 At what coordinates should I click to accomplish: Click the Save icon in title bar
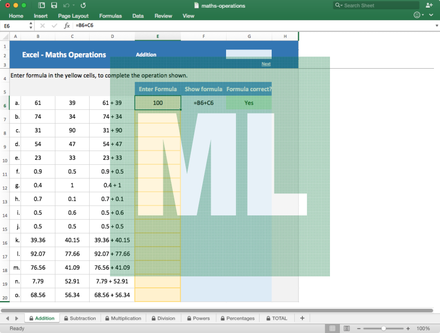click(54, 5)
